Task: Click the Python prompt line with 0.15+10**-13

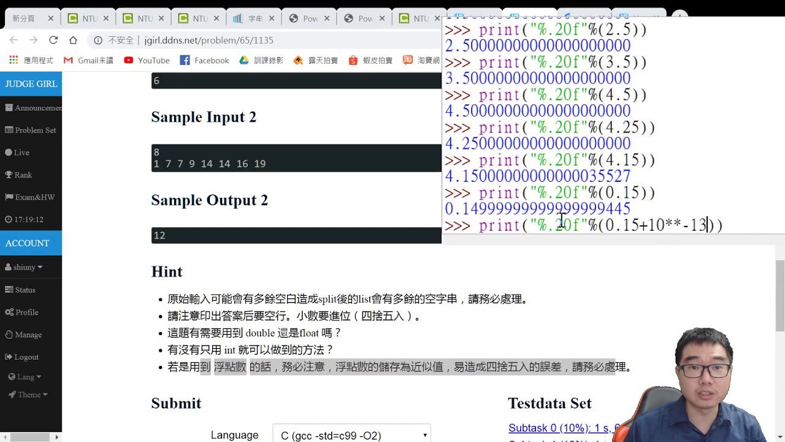Action: pos(584,225)
